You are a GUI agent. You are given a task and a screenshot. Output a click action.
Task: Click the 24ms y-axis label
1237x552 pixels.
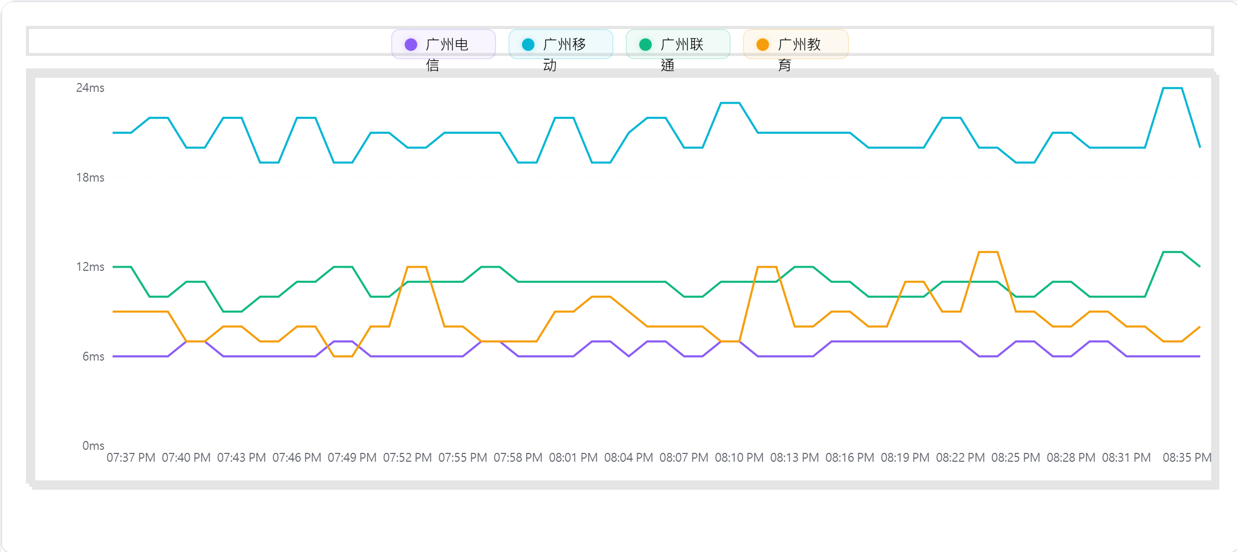(x=90, y=88)
